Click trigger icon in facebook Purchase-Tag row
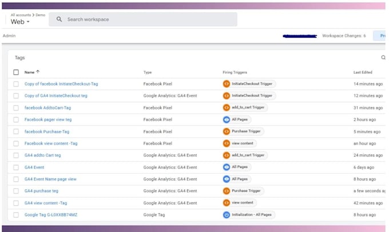This screenshot has width=389, height=232. 227,131
